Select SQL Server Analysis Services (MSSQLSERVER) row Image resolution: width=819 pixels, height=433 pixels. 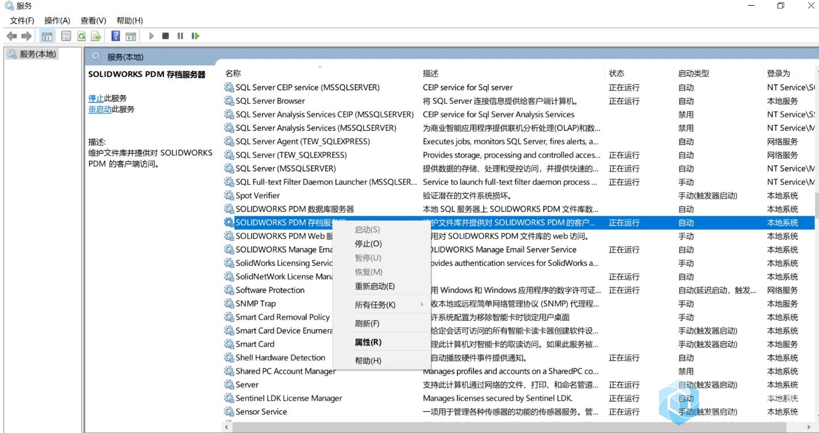[519, 128]
